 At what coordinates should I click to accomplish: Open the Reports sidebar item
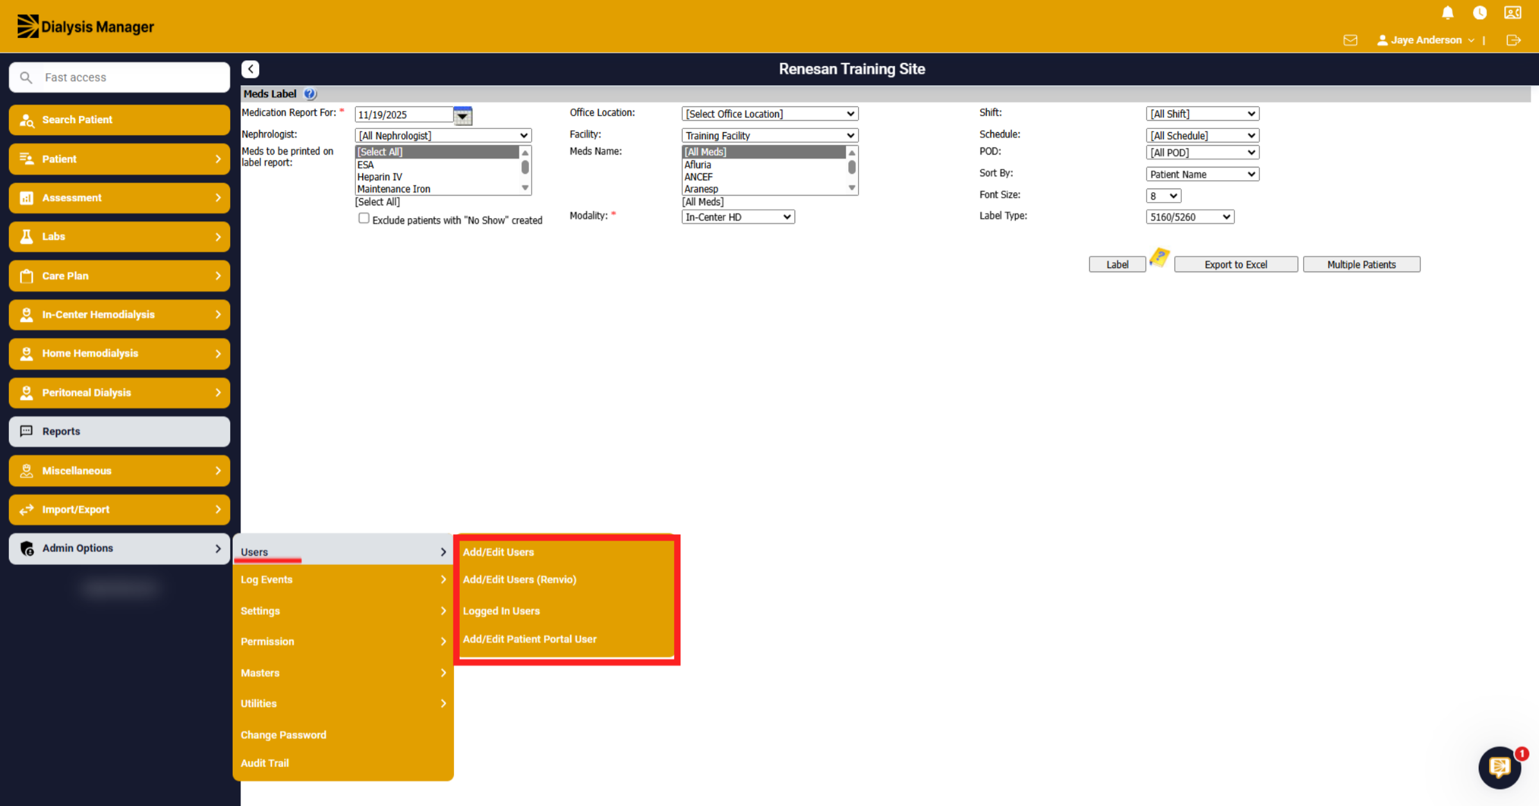[x=119, y=432]
